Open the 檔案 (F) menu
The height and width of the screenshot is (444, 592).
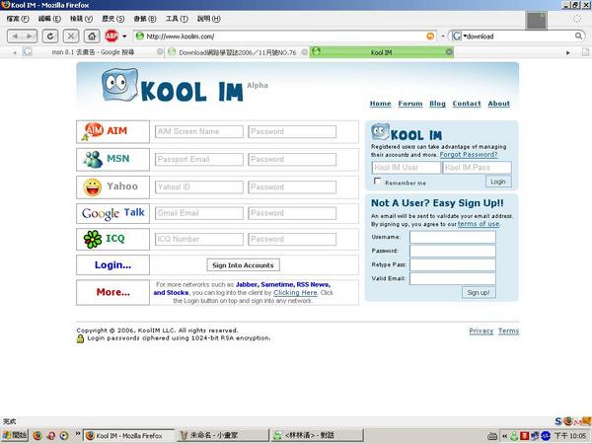point(18,19)
